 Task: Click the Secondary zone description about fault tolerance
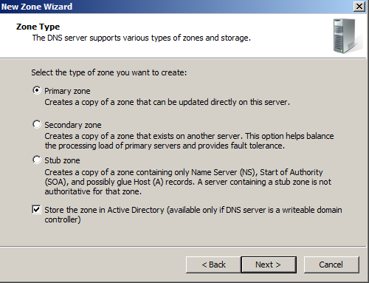[189, 141]
